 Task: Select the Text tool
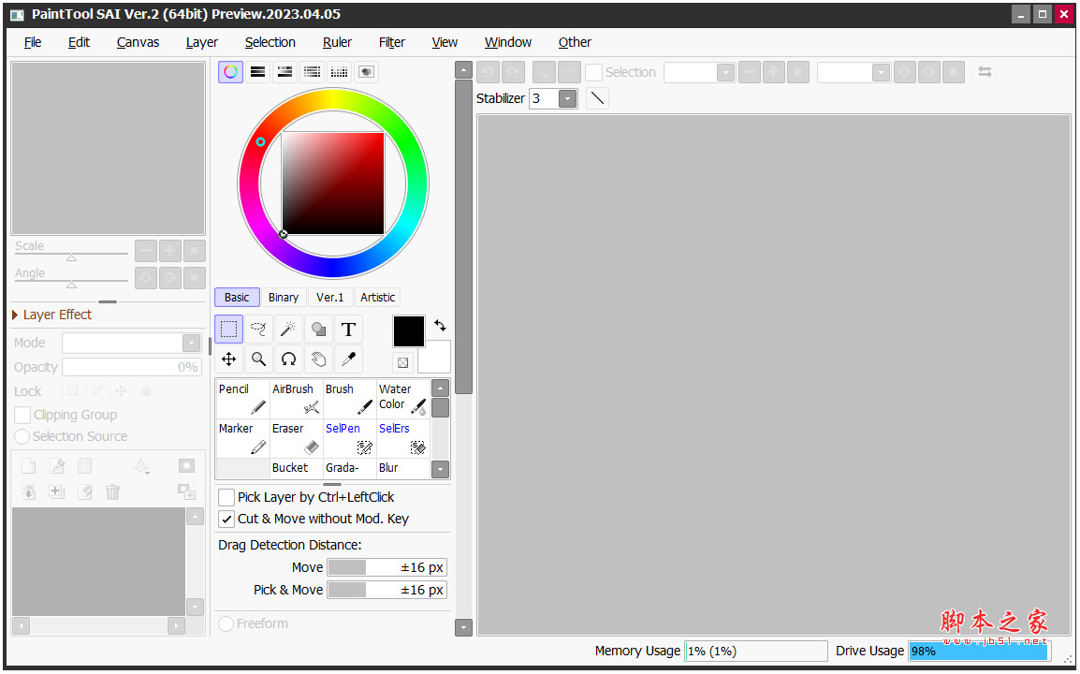pos(348,330)
